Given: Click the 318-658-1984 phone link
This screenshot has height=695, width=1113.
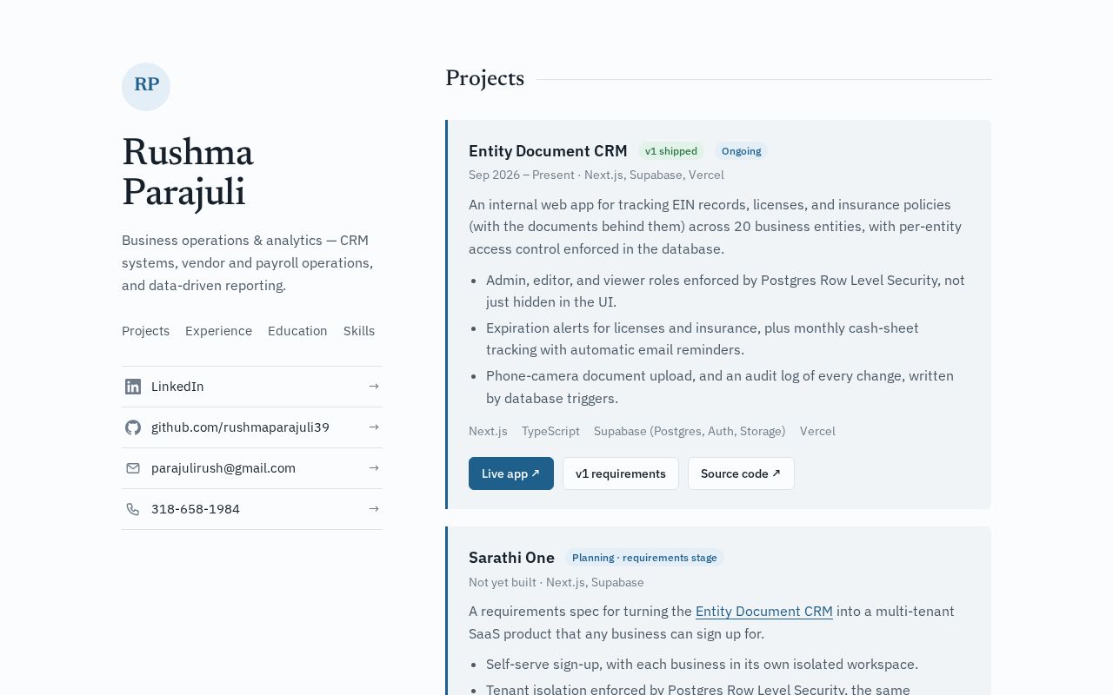Looking at the screenshot, I should click(x=252, y=509).
